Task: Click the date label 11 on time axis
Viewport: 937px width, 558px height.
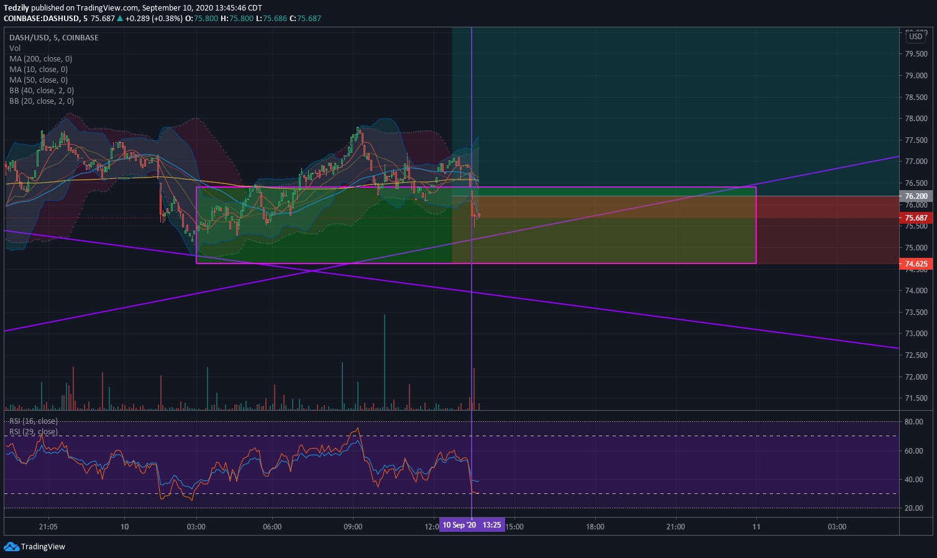Action: point(756,527)
